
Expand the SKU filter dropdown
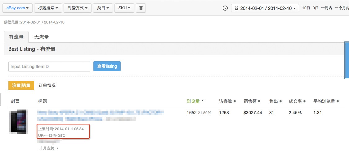(x=124, y=8)
